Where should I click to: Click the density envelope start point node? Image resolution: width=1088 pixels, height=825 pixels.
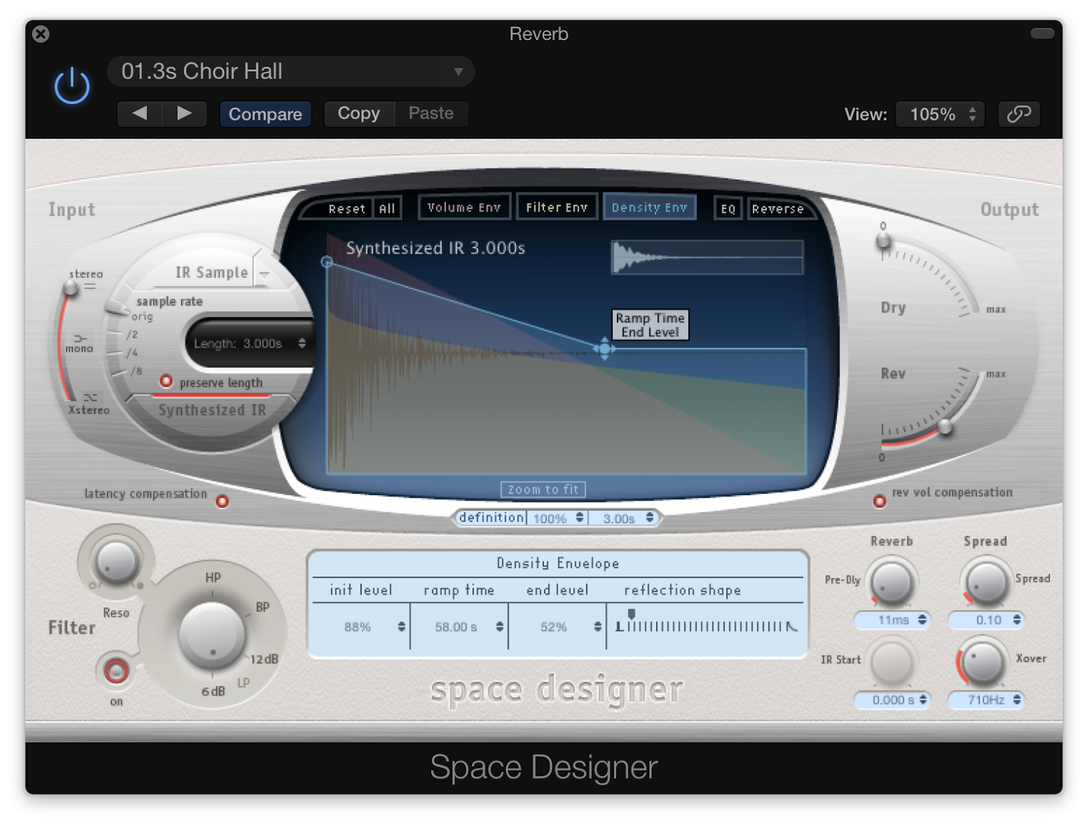326,262
